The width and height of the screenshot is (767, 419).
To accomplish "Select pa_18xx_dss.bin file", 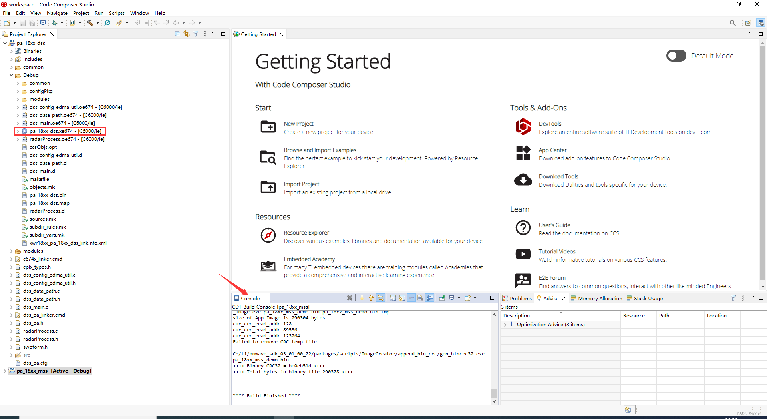I will pos(48,195).
